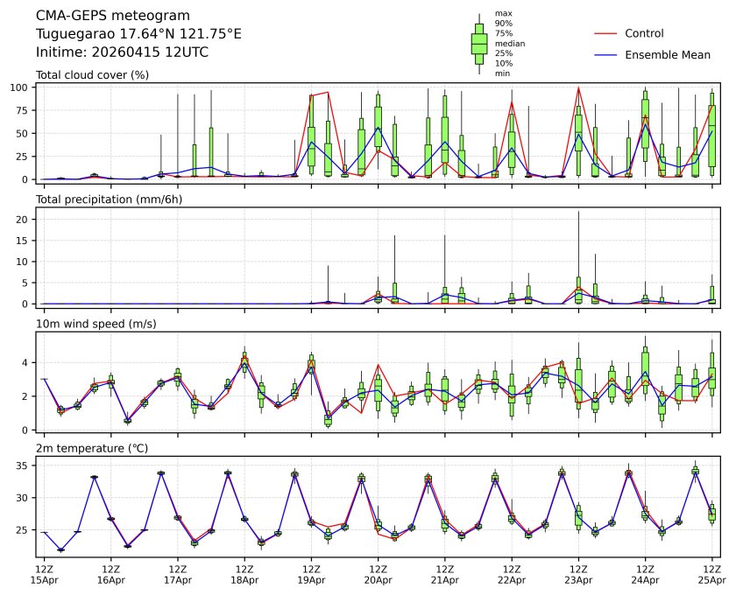This screenshot has width=736, height=595.
Task: Click the 12Z 15Apr x-axis tick label
Action: pyautogui.click(x=44, y=573)
